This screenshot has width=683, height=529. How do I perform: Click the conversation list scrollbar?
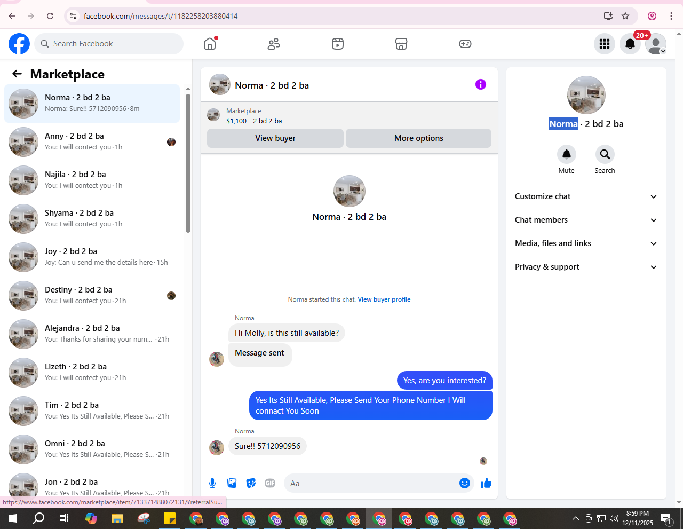(x=188, y=163)
